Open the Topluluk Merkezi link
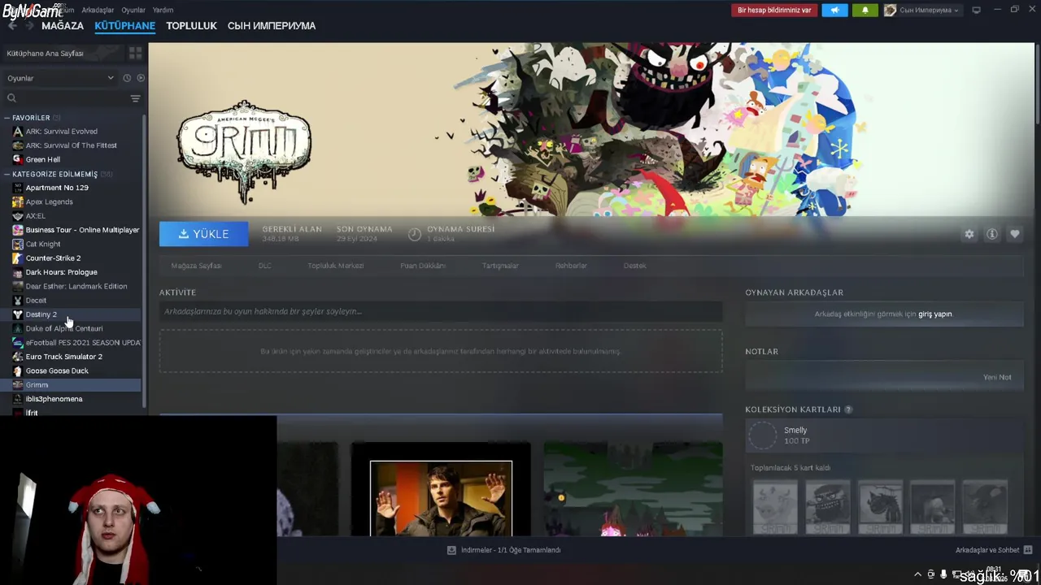This screenshot has width=1041, height=585. (x=335, y=266)
